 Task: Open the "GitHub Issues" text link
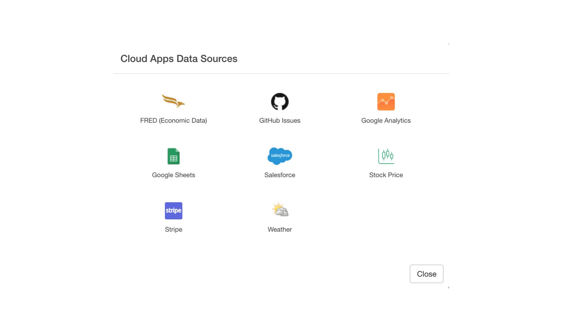coord(279,121)
